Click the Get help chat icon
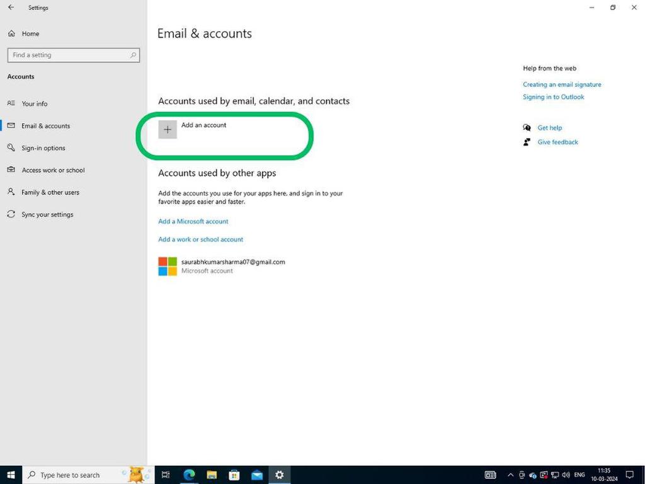 [527, 127]
